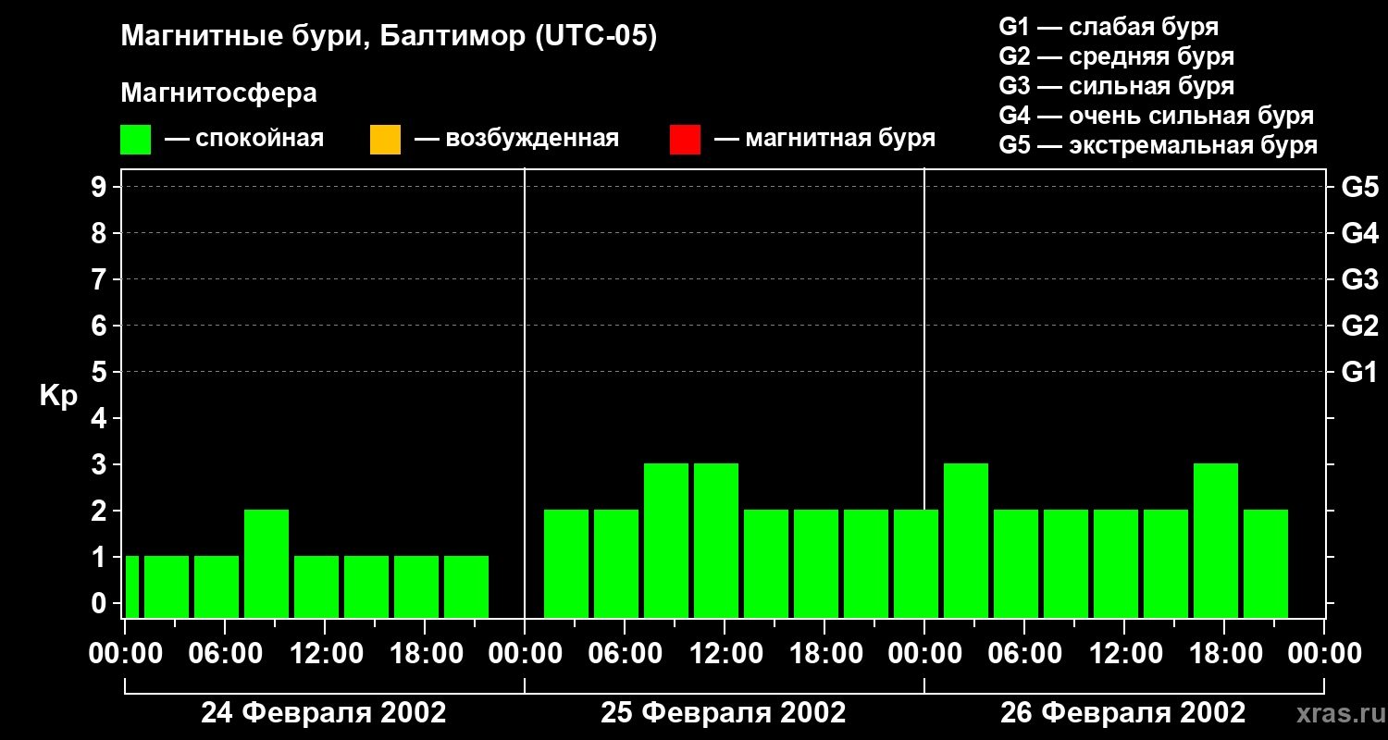Click the 'G5 — экстремальная буря' line

(1158, 145)
